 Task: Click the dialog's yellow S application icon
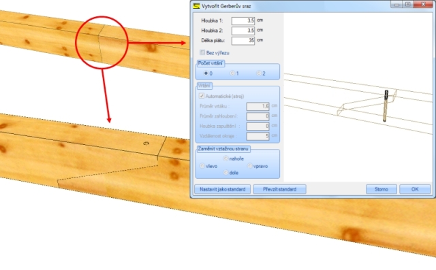coord(197,6)
